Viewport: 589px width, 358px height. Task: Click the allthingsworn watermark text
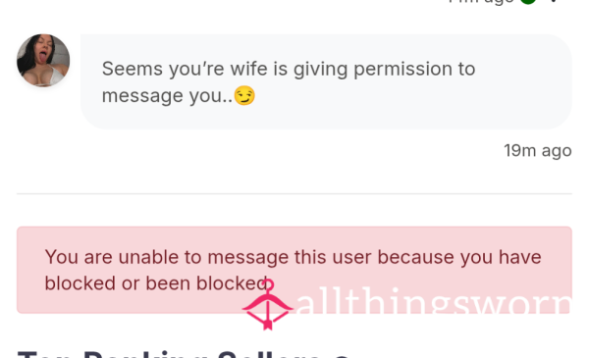(x=434, y=301)
